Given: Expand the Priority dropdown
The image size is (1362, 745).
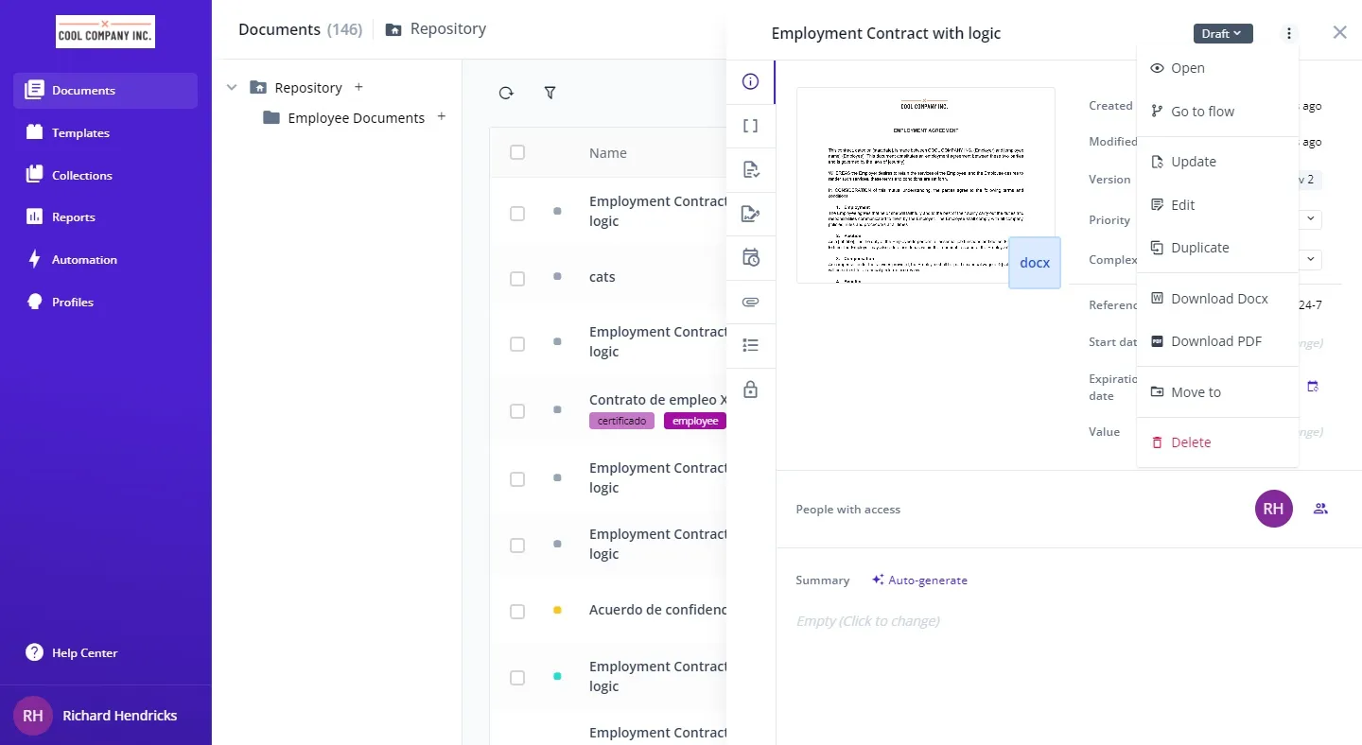Looking at the screenshot, I should pyautogui.click(x=1311, y=219).
